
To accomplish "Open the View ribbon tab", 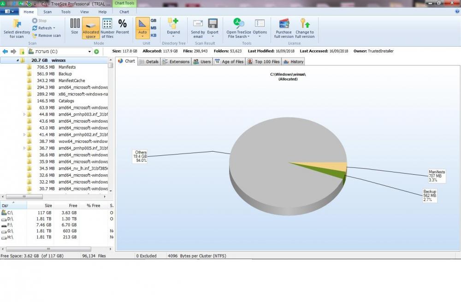I will click(x=84, y=12).
